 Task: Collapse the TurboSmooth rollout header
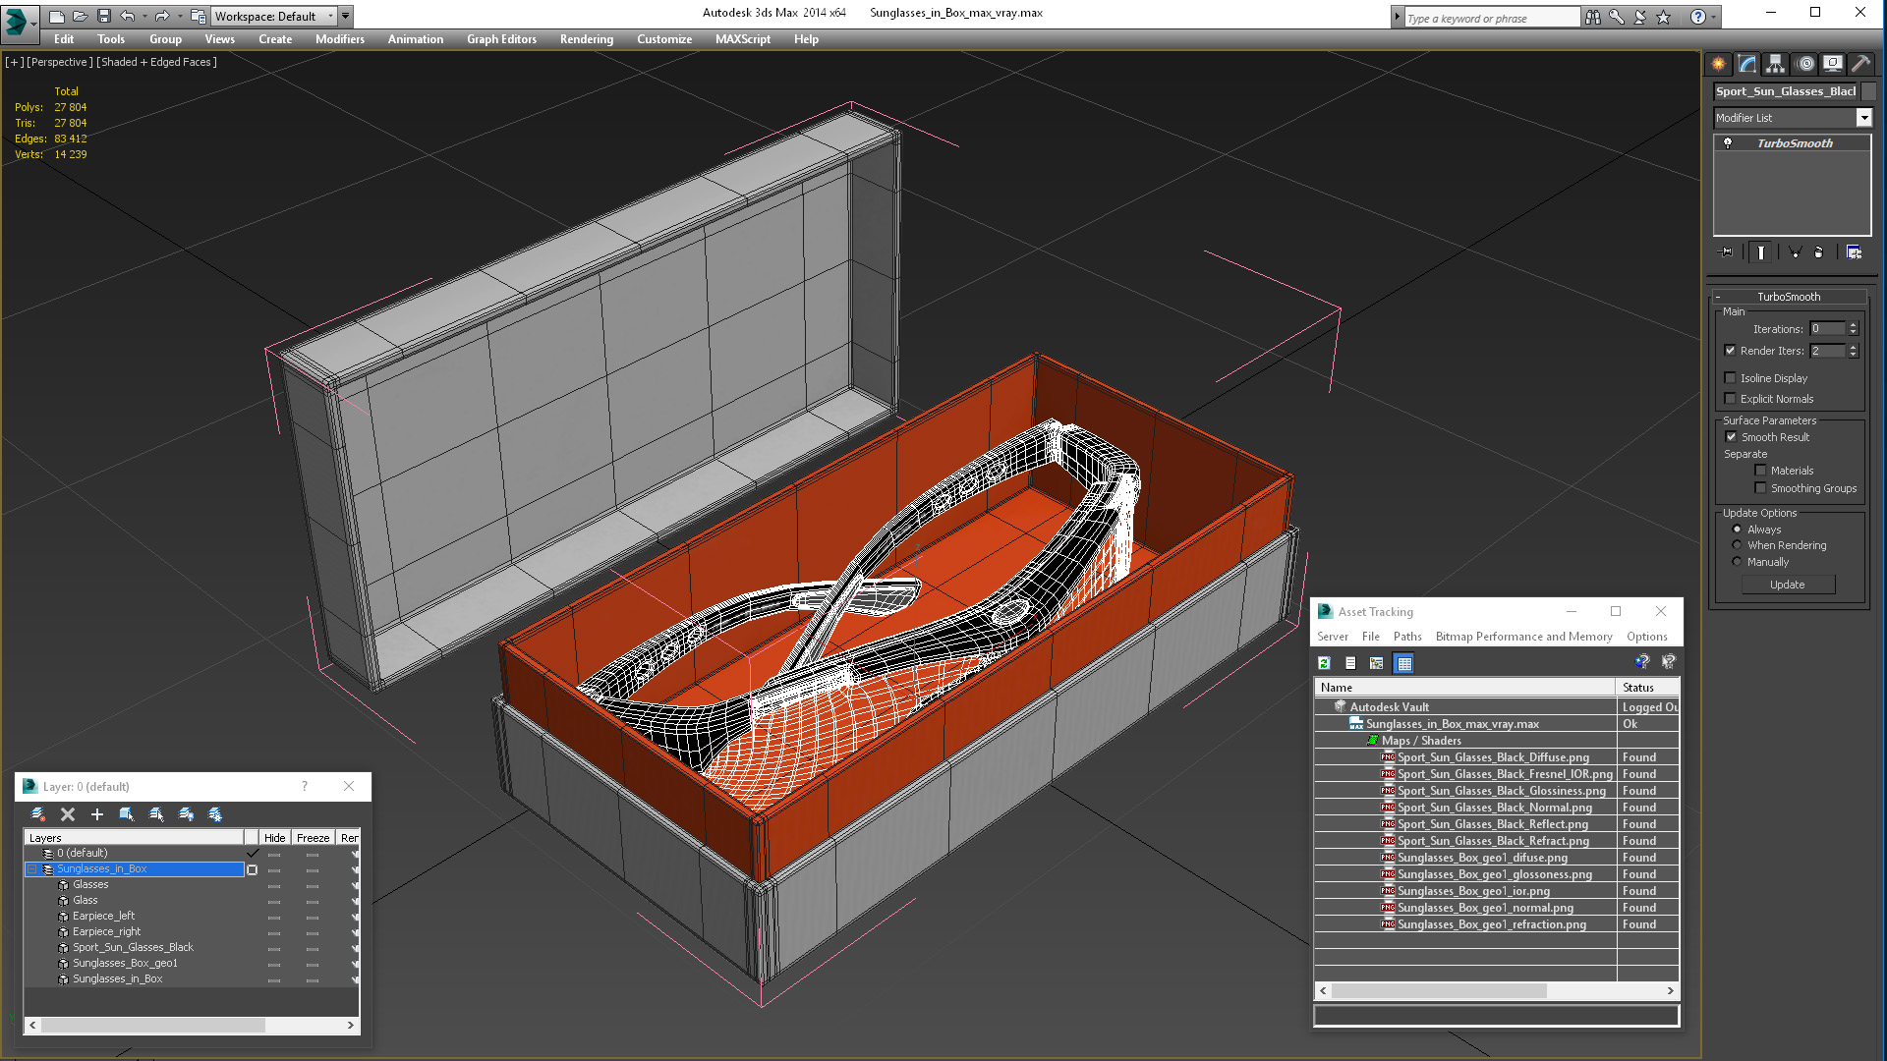coord(1789,297)
